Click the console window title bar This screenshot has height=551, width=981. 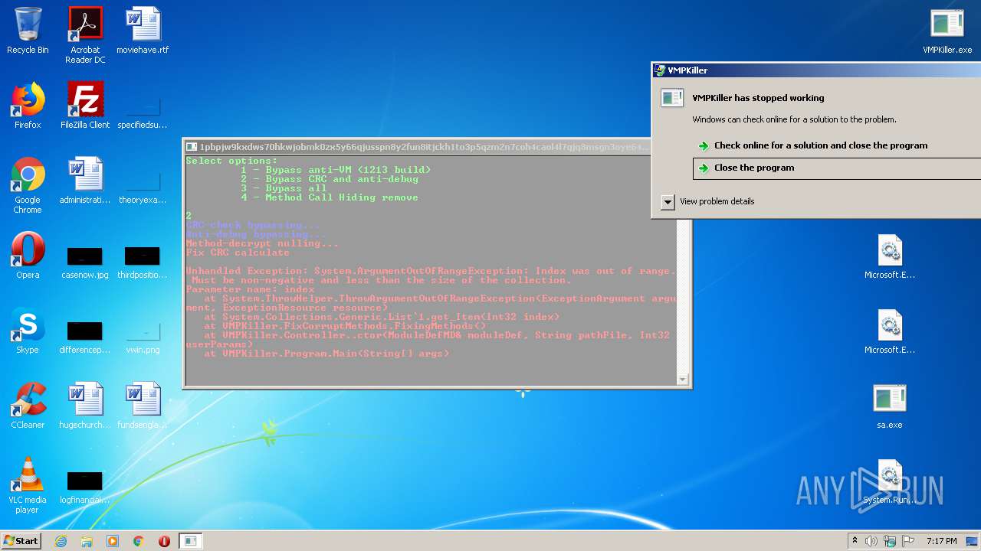tap(418, 146)
